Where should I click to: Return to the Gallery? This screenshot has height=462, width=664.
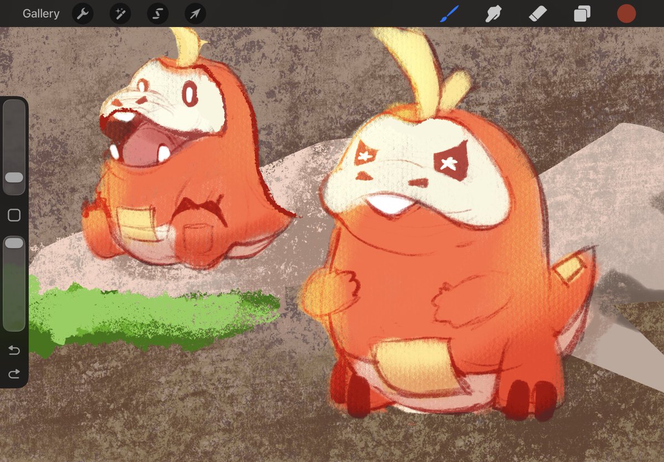(41, 13)
